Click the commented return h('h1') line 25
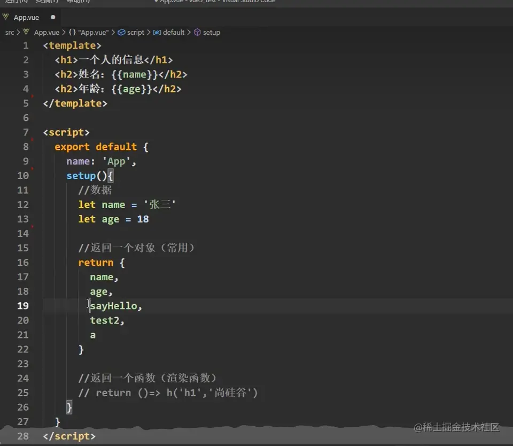This screenshot has width=513, height=446. click(x=168, y=393)
